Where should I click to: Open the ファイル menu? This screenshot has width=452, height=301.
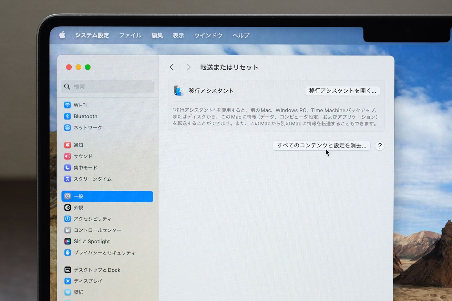[x=130, y=35]
